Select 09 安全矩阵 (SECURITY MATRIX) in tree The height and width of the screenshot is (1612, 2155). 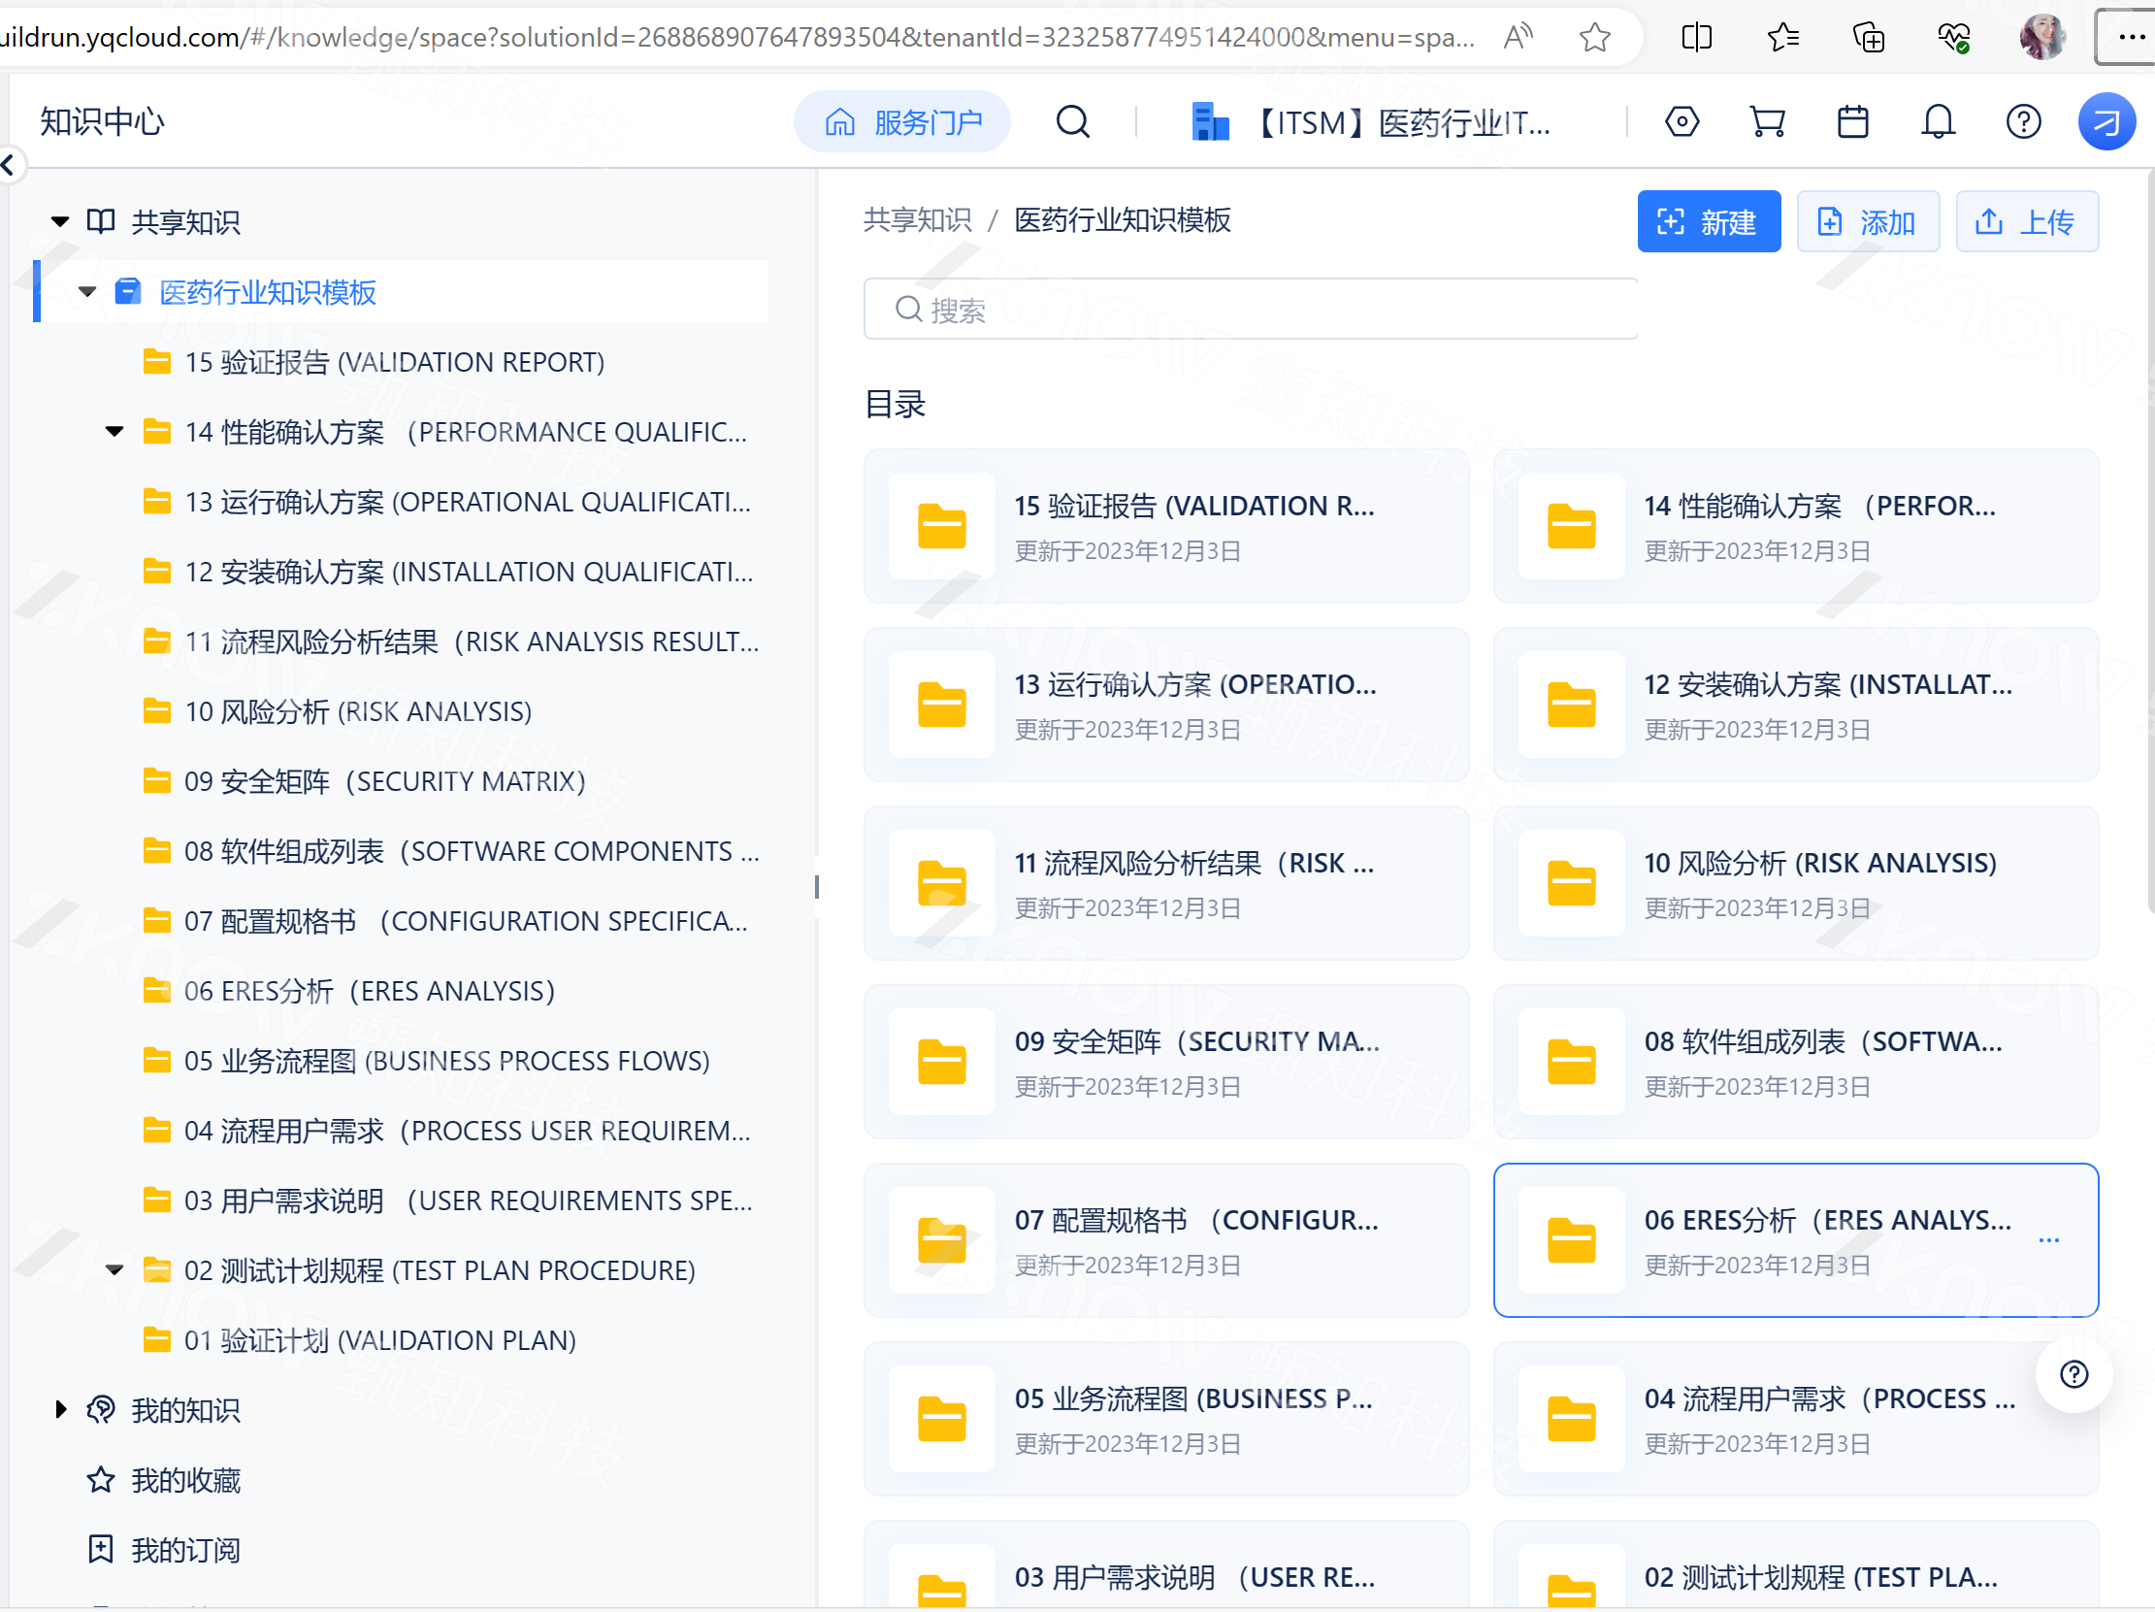click(x=384, y=781)
